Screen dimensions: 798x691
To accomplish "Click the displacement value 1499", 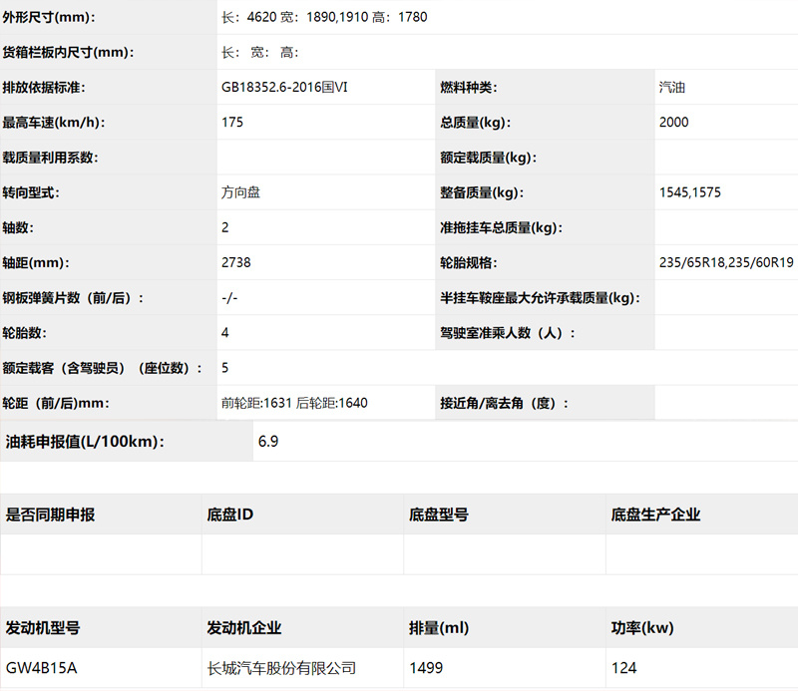I will tap(426, 668).
